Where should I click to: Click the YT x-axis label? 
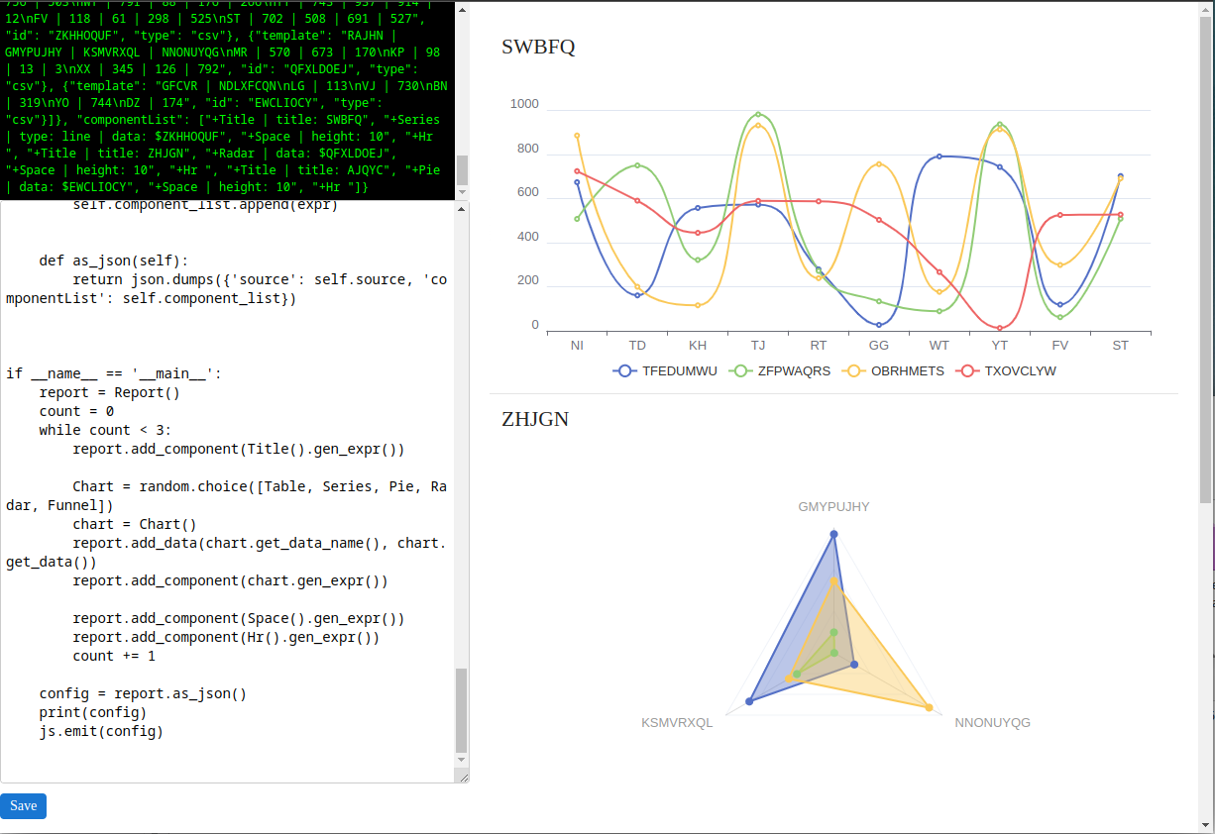(1000, 346)
